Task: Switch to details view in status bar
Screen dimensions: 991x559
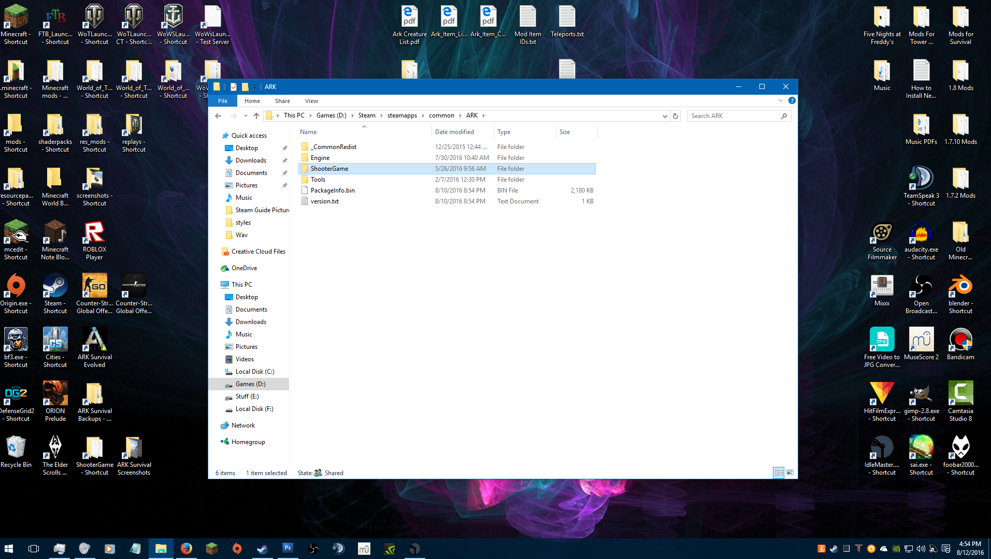Action: coord(779,473)
